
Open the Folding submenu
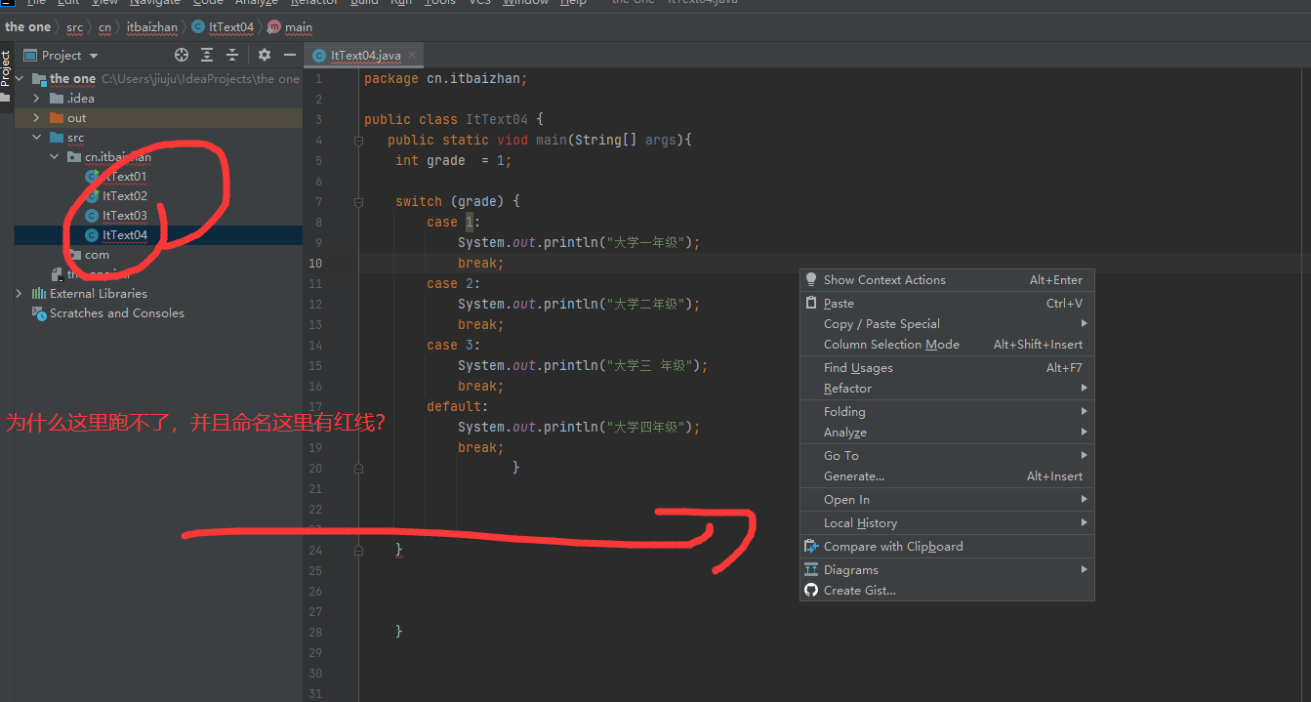(947, 412)
